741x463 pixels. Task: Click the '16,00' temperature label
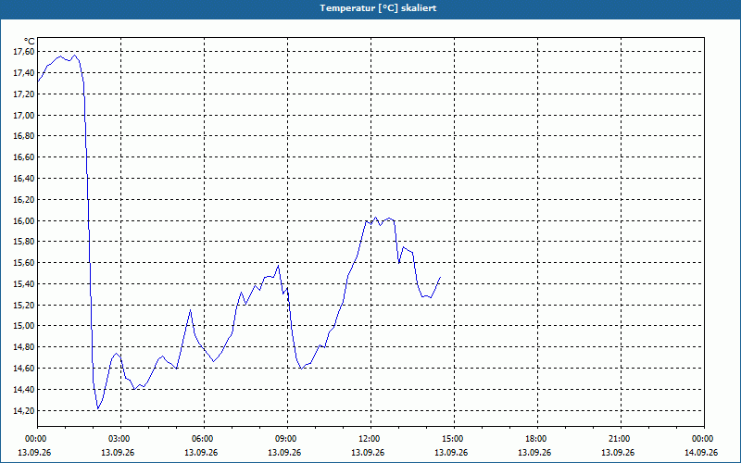click(24, 221)
